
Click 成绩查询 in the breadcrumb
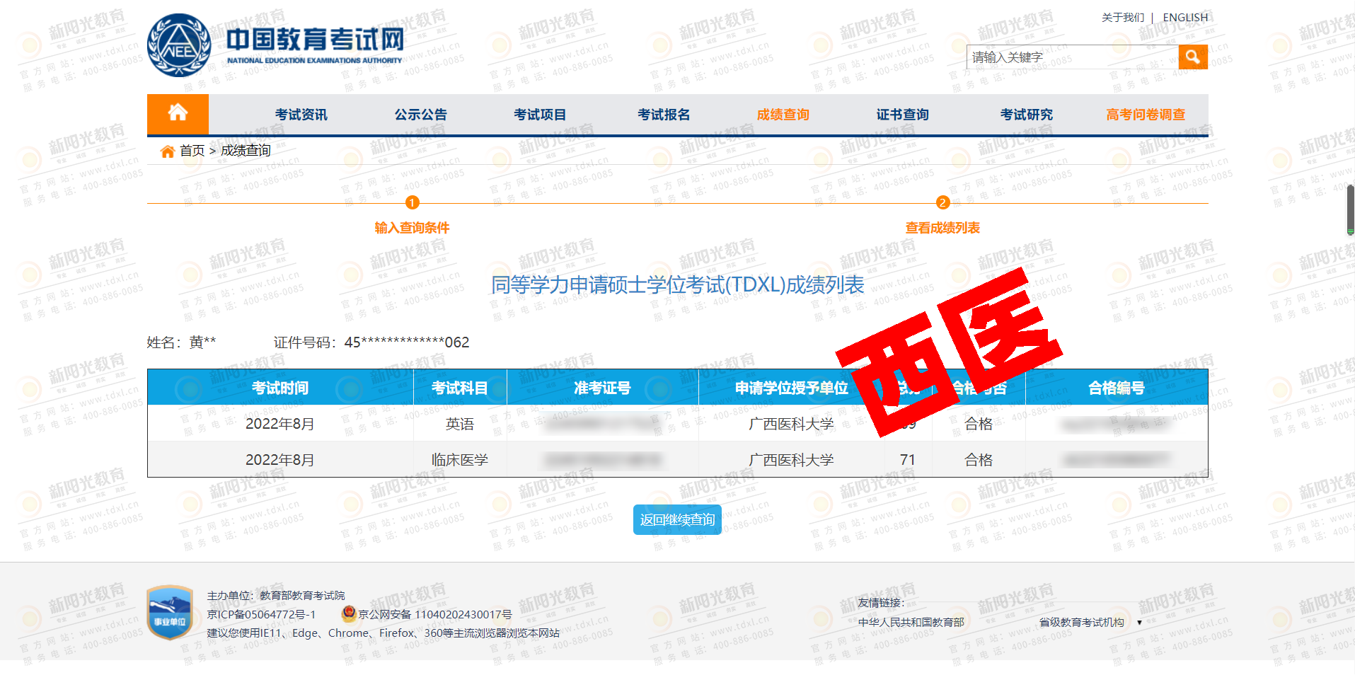pos(246,151)
